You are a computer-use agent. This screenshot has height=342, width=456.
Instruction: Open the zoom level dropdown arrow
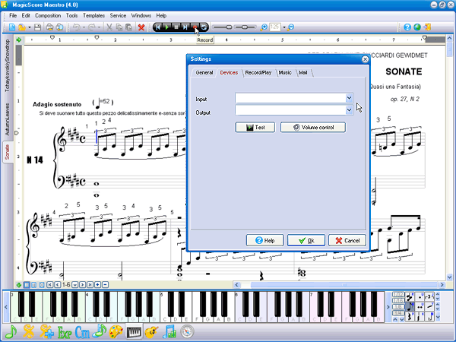284,27
